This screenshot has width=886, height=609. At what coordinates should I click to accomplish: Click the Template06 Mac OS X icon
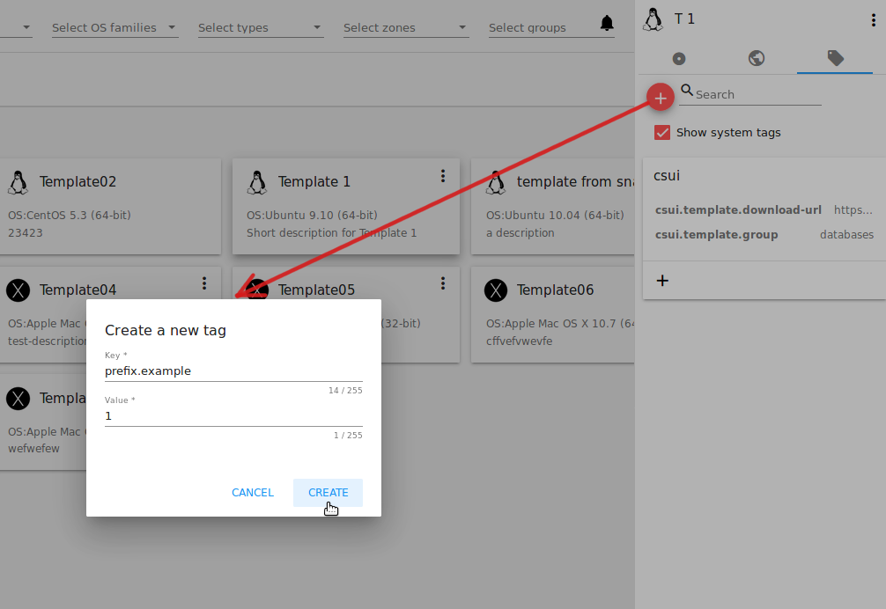click(496, 290)
